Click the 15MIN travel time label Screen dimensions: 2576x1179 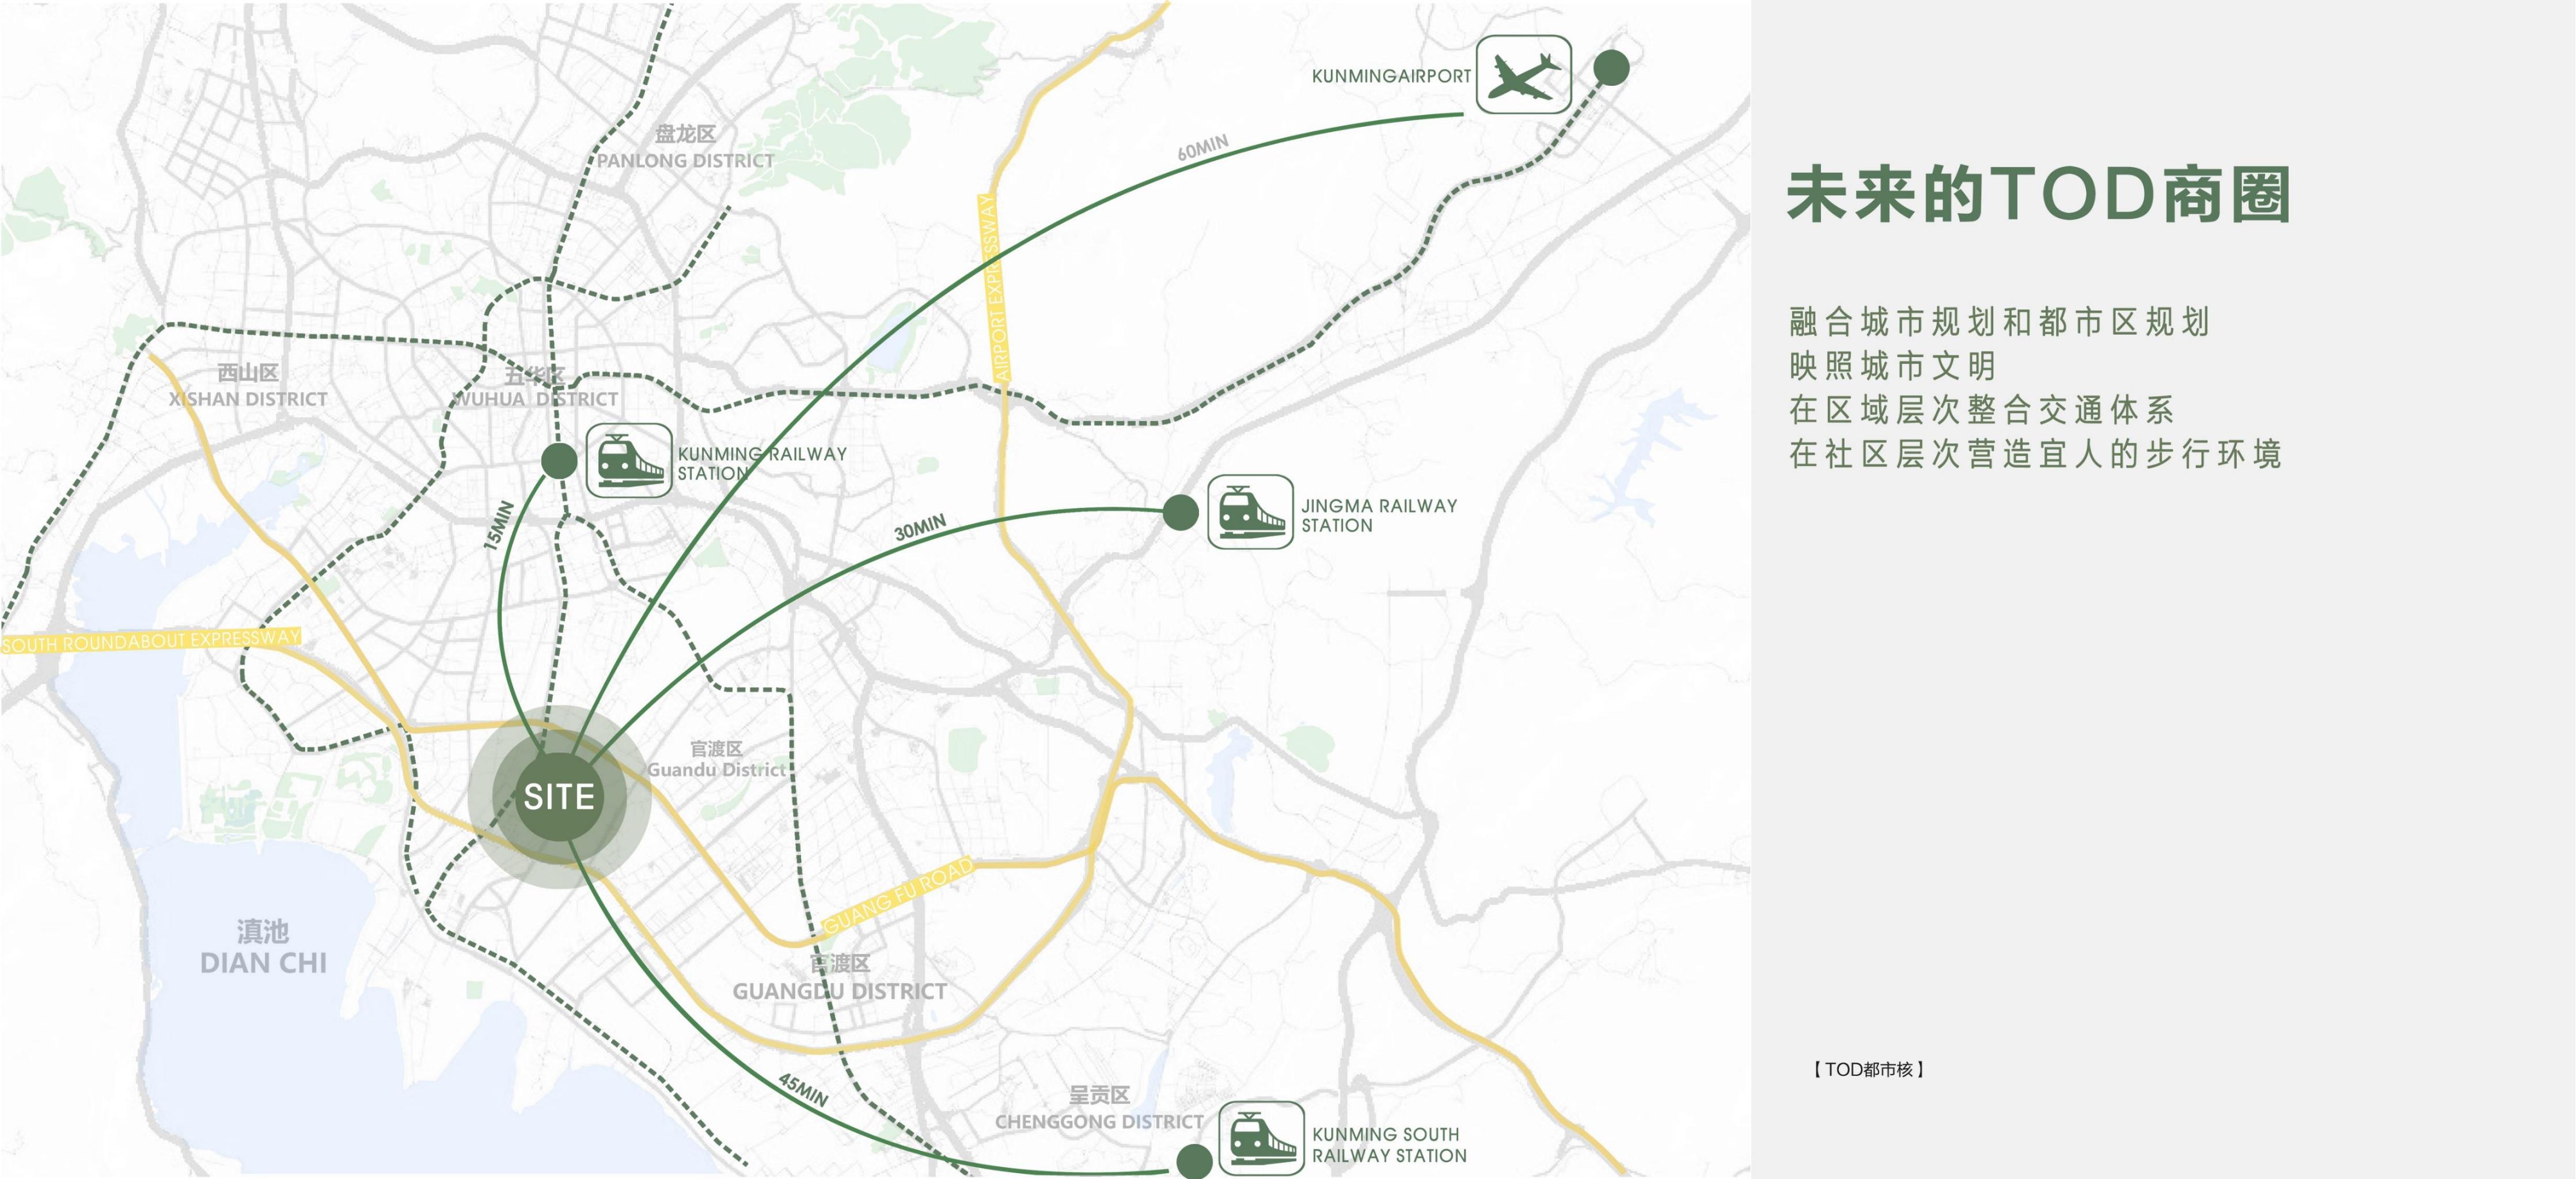499,525
